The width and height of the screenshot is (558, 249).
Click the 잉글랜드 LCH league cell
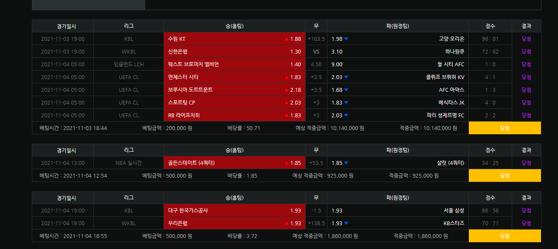pos(129,64)
